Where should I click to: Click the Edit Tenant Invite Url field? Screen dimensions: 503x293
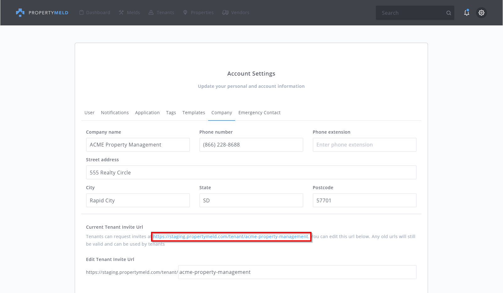pos(297,272)
